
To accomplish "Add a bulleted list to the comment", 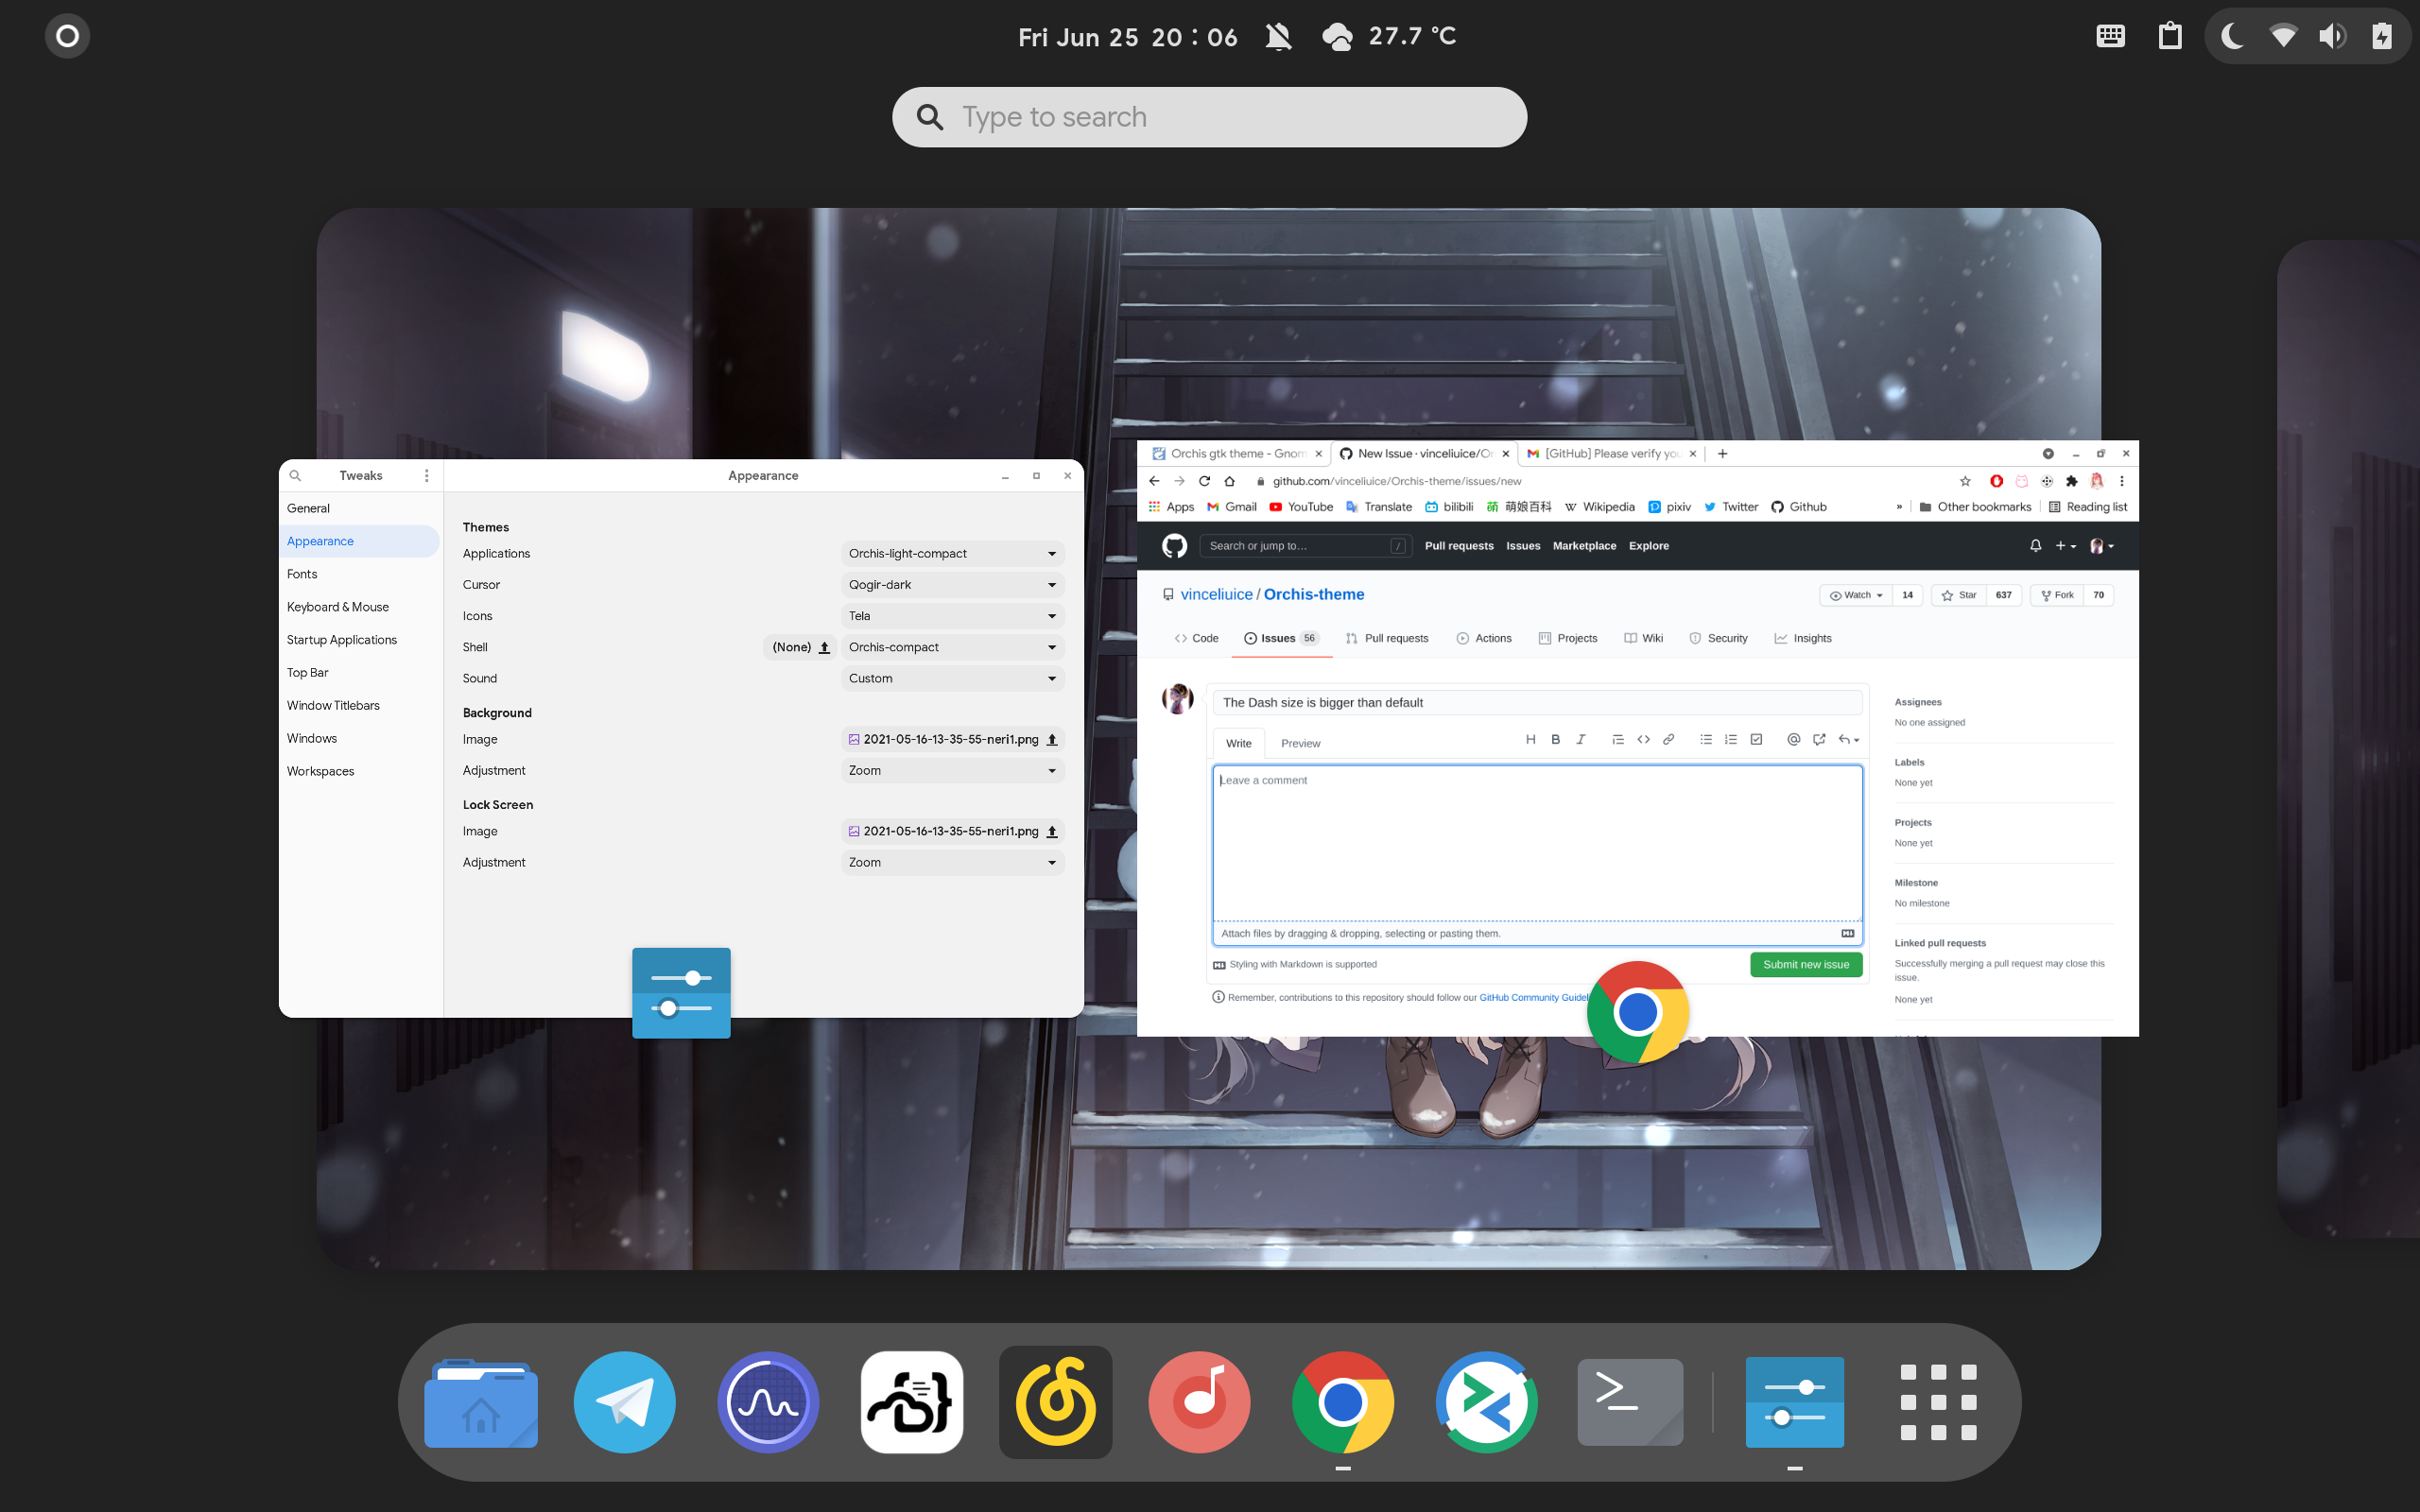I will pyautogui.click(x=1707, y=740).
